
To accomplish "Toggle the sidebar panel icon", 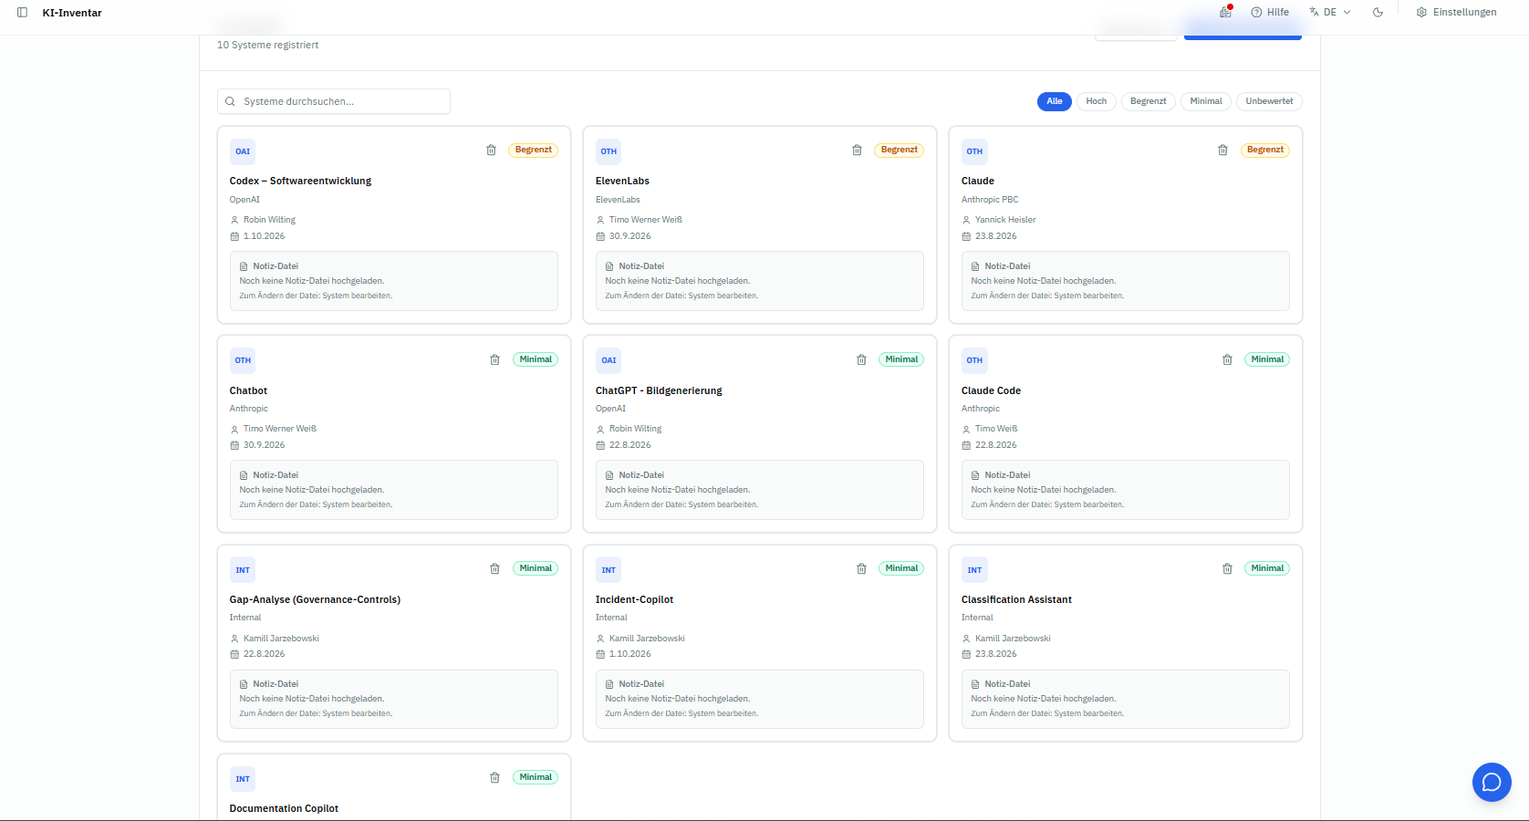I will tap(22, 13).
